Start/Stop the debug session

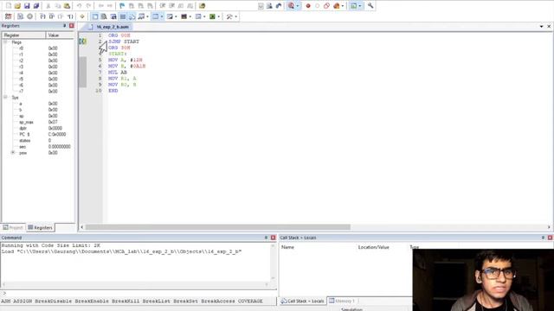click(x=291, y=6)
